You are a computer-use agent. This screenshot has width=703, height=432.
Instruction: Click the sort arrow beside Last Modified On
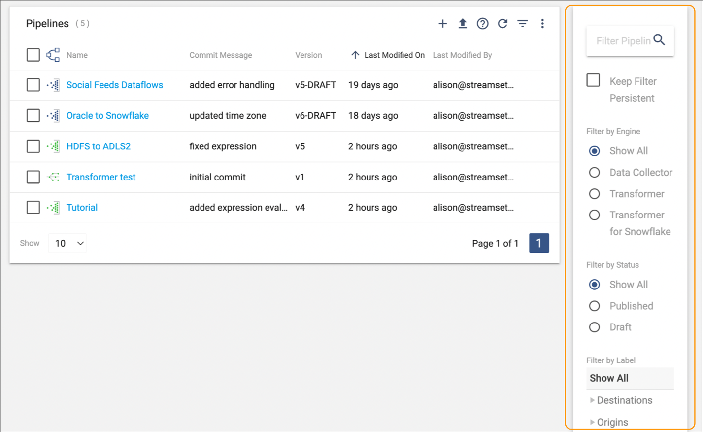coord(355,55)
